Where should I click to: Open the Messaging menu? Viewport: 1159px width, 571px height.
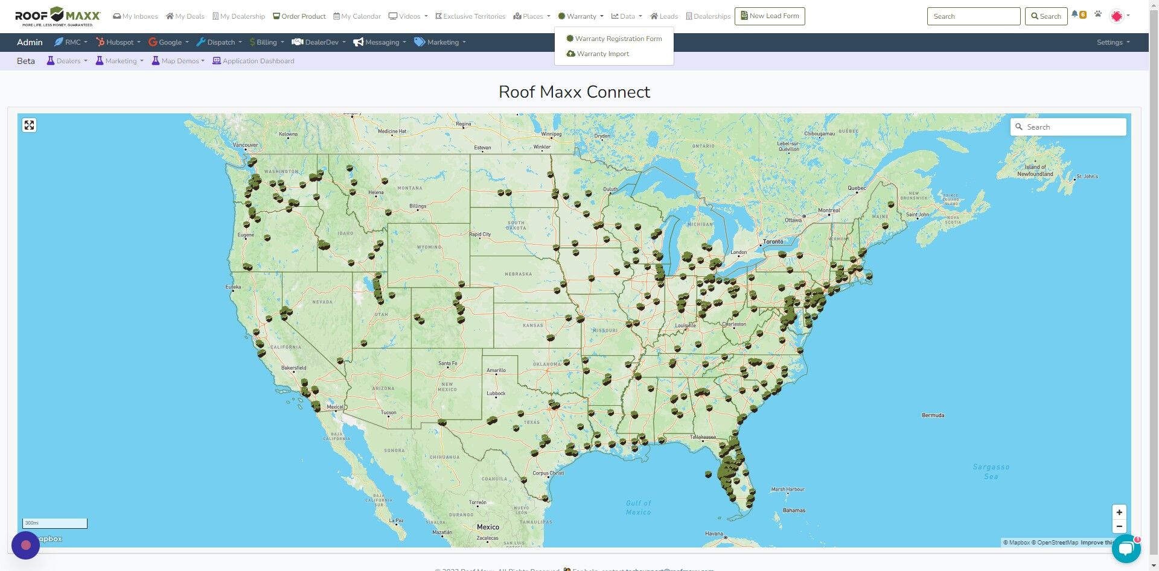[380, 42]
